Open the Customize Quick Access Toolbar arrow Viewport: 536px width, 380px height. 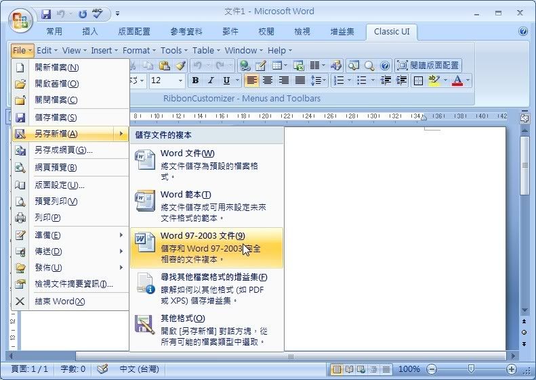[x=117, y=14]
